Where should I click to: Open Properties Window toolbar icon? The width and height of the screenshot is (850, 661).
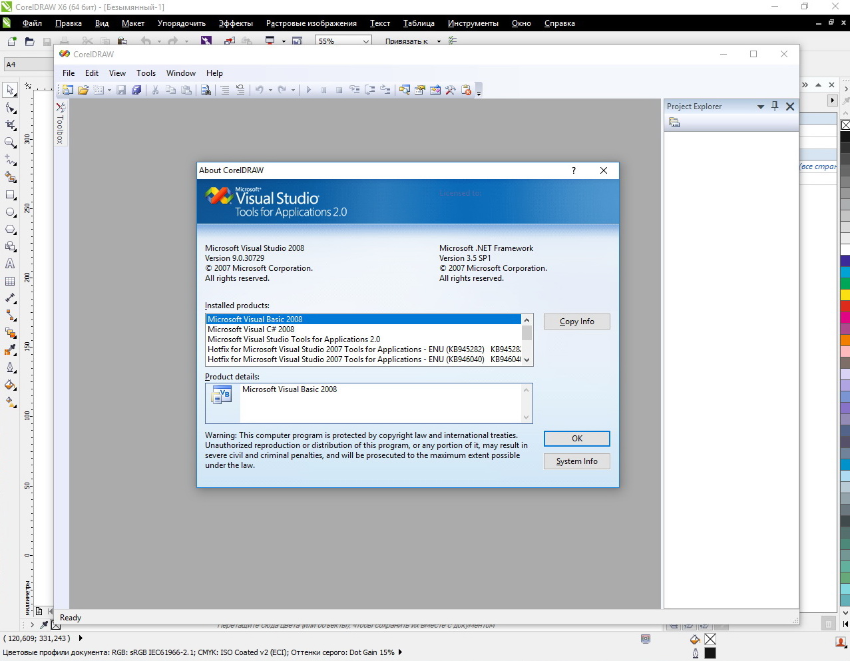tap(420, 90)
